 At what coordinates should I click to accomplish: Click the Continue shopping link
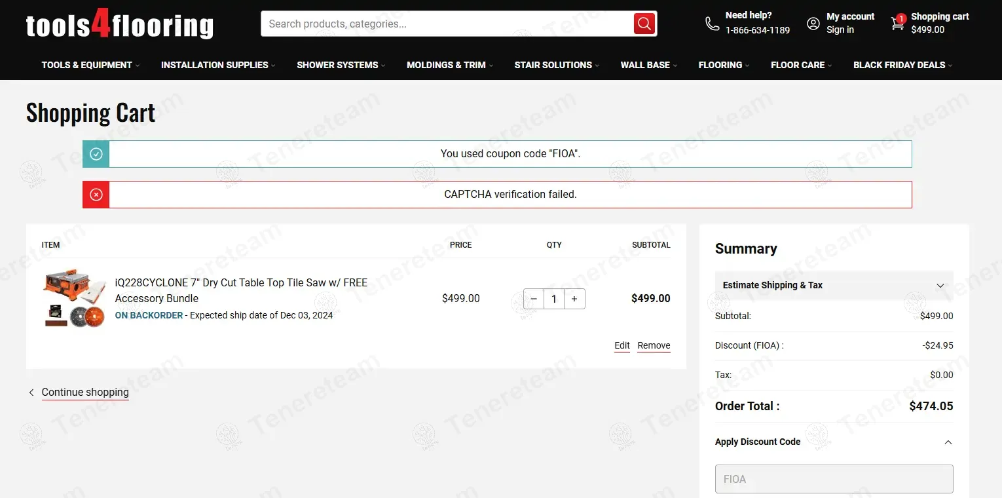click(85, 393)
